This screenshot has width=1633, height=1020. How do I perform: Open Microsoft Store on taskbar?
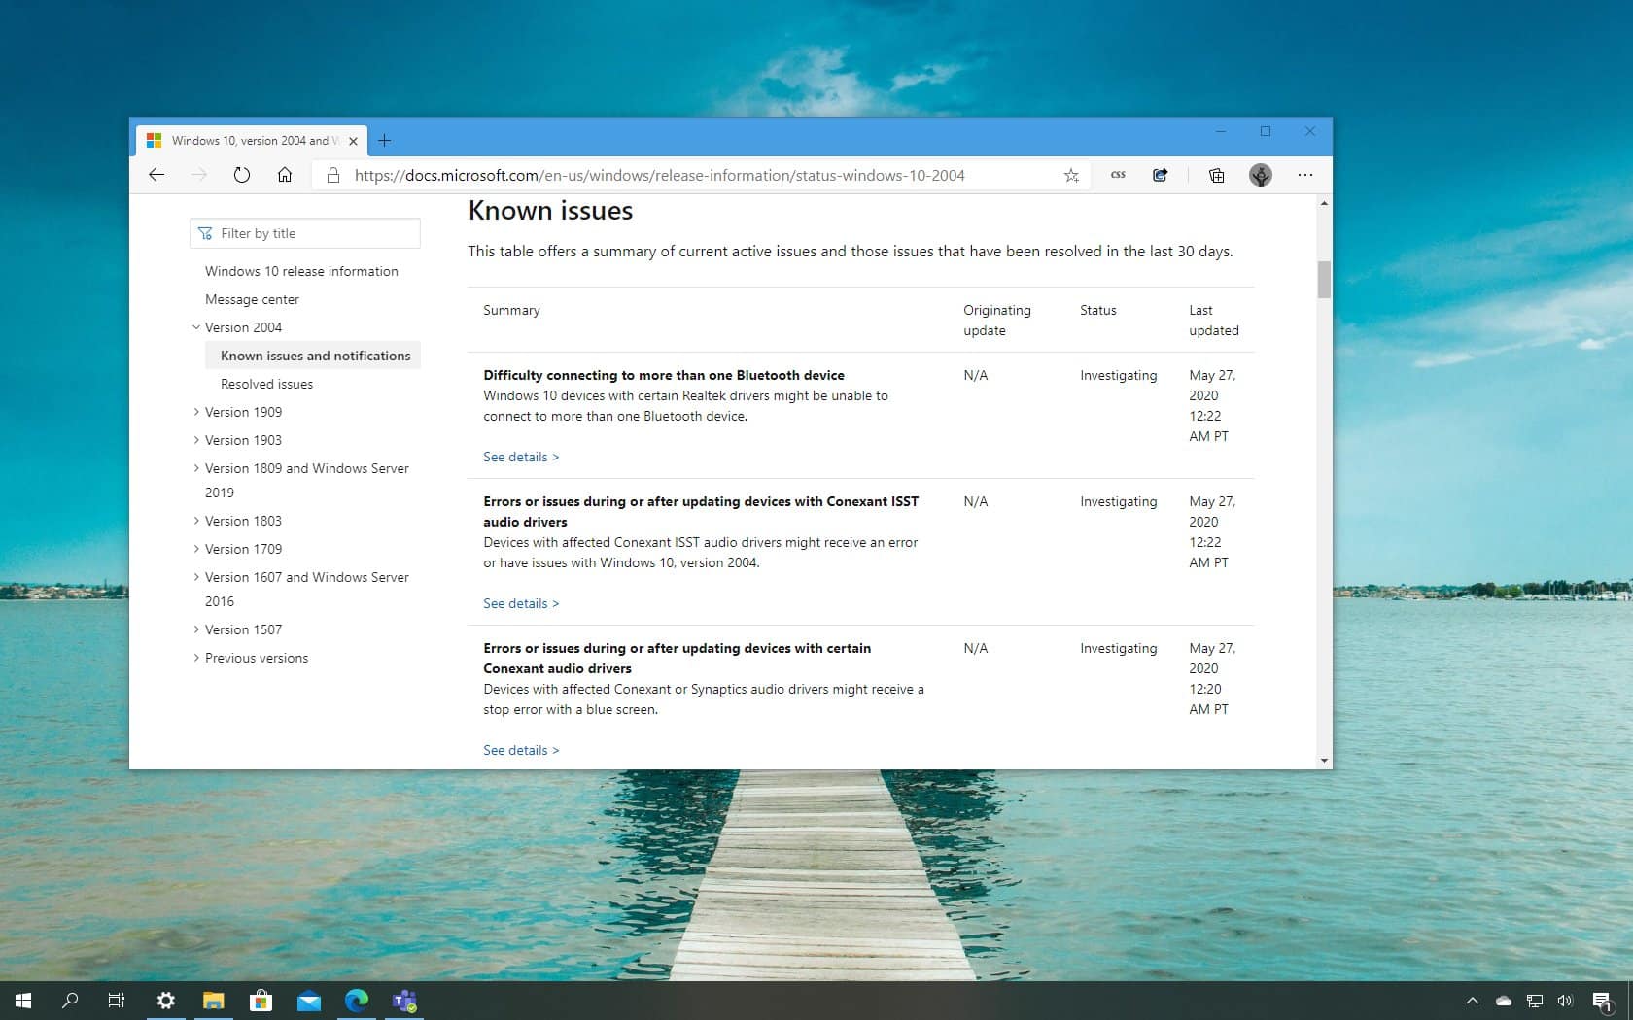pos(261,1000)
